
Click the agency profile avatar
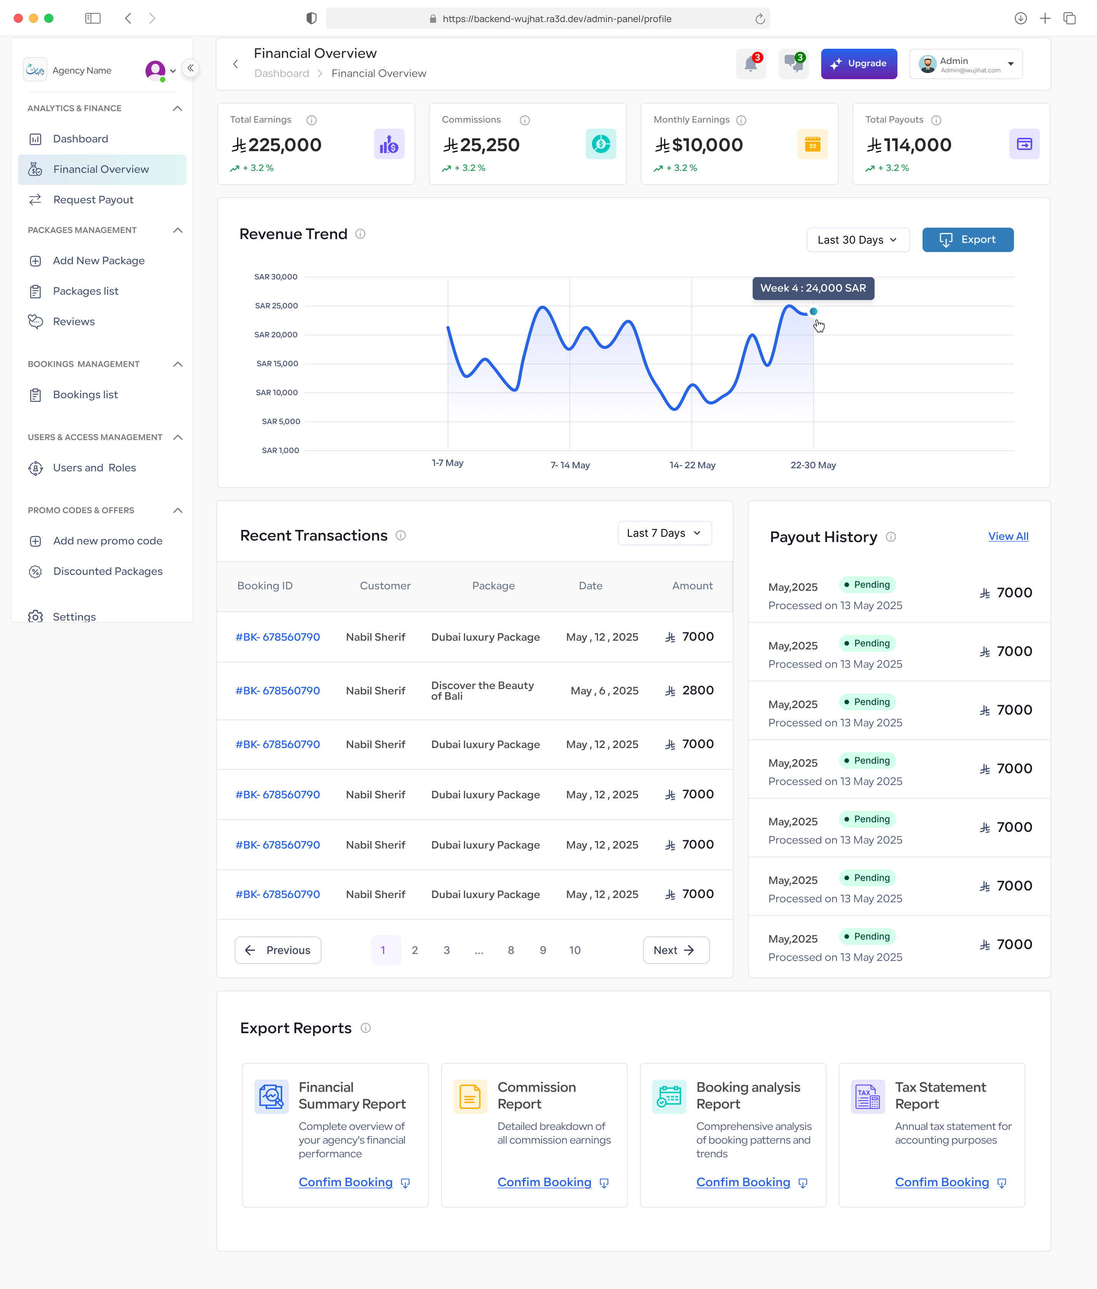155,70
